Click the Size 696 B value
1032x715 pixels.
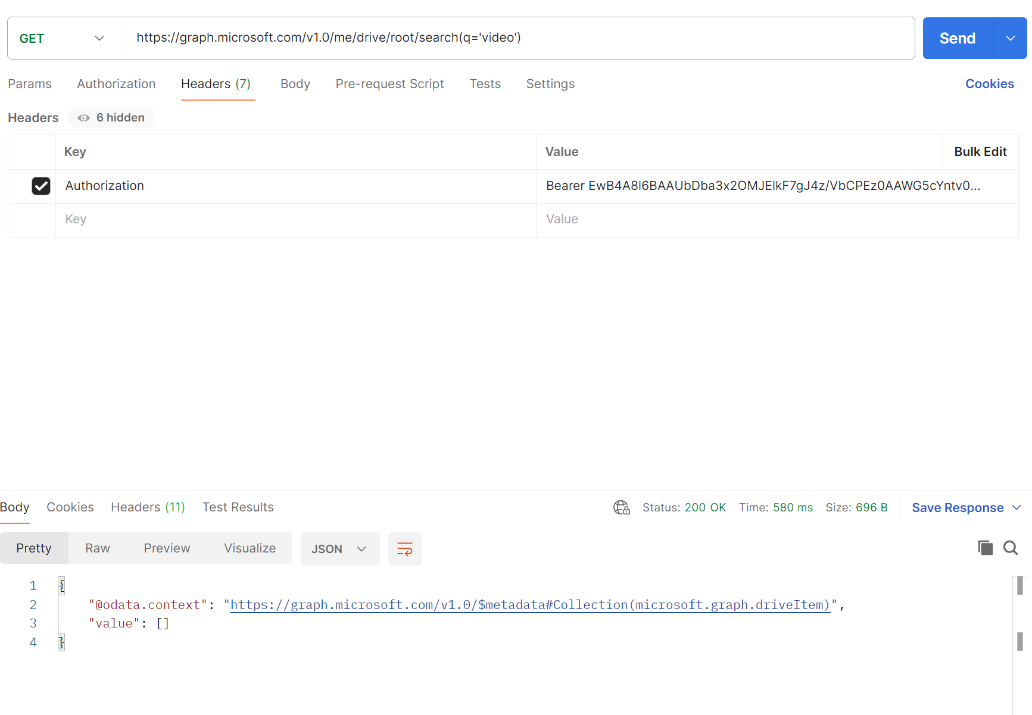point(872,508)
